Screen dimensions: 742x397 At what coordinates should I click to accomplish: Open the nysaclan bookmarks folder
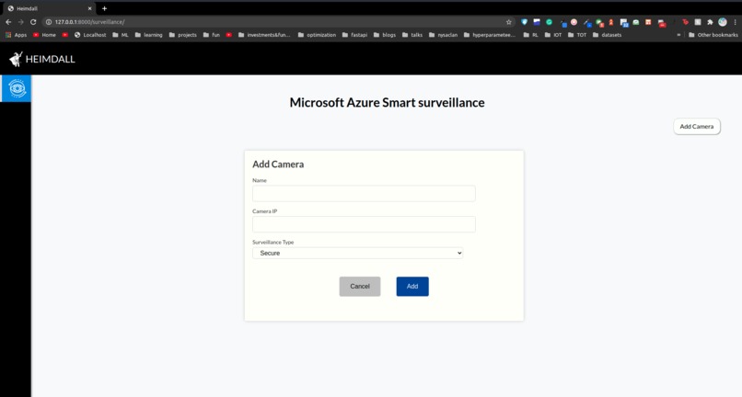coord(443,35)
